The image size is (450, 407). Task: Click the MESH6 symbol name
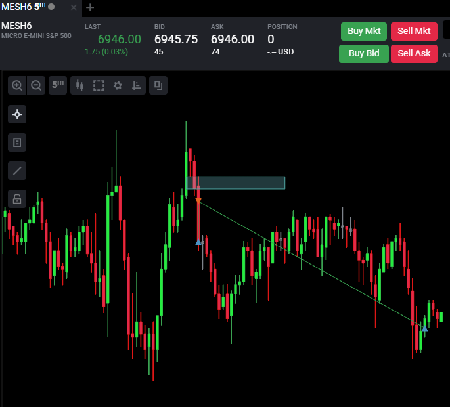16,26
